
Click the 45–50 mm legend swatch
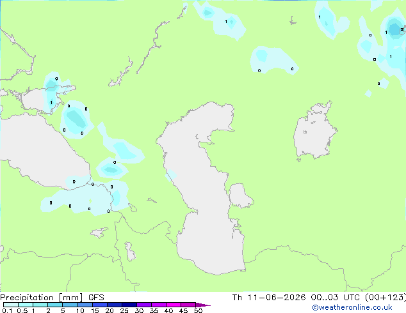pyautogui.click(x=188, y=305)
